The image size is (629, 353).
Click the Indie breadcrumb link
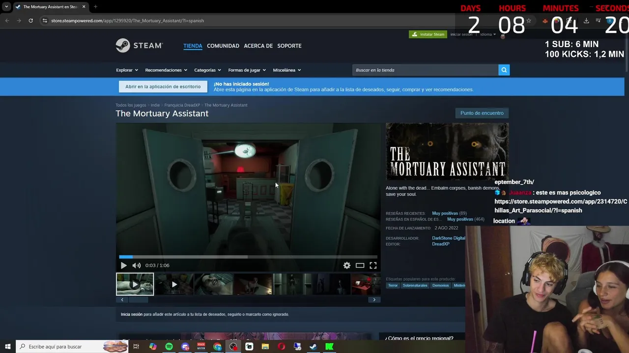(155, 105)
